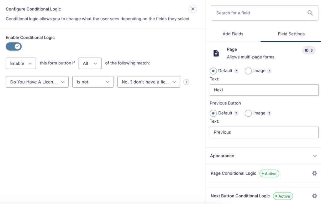This screenshot has height=204, width=321.
Task: Select Default radio for the Previous button
Action: tap(213, 113)
